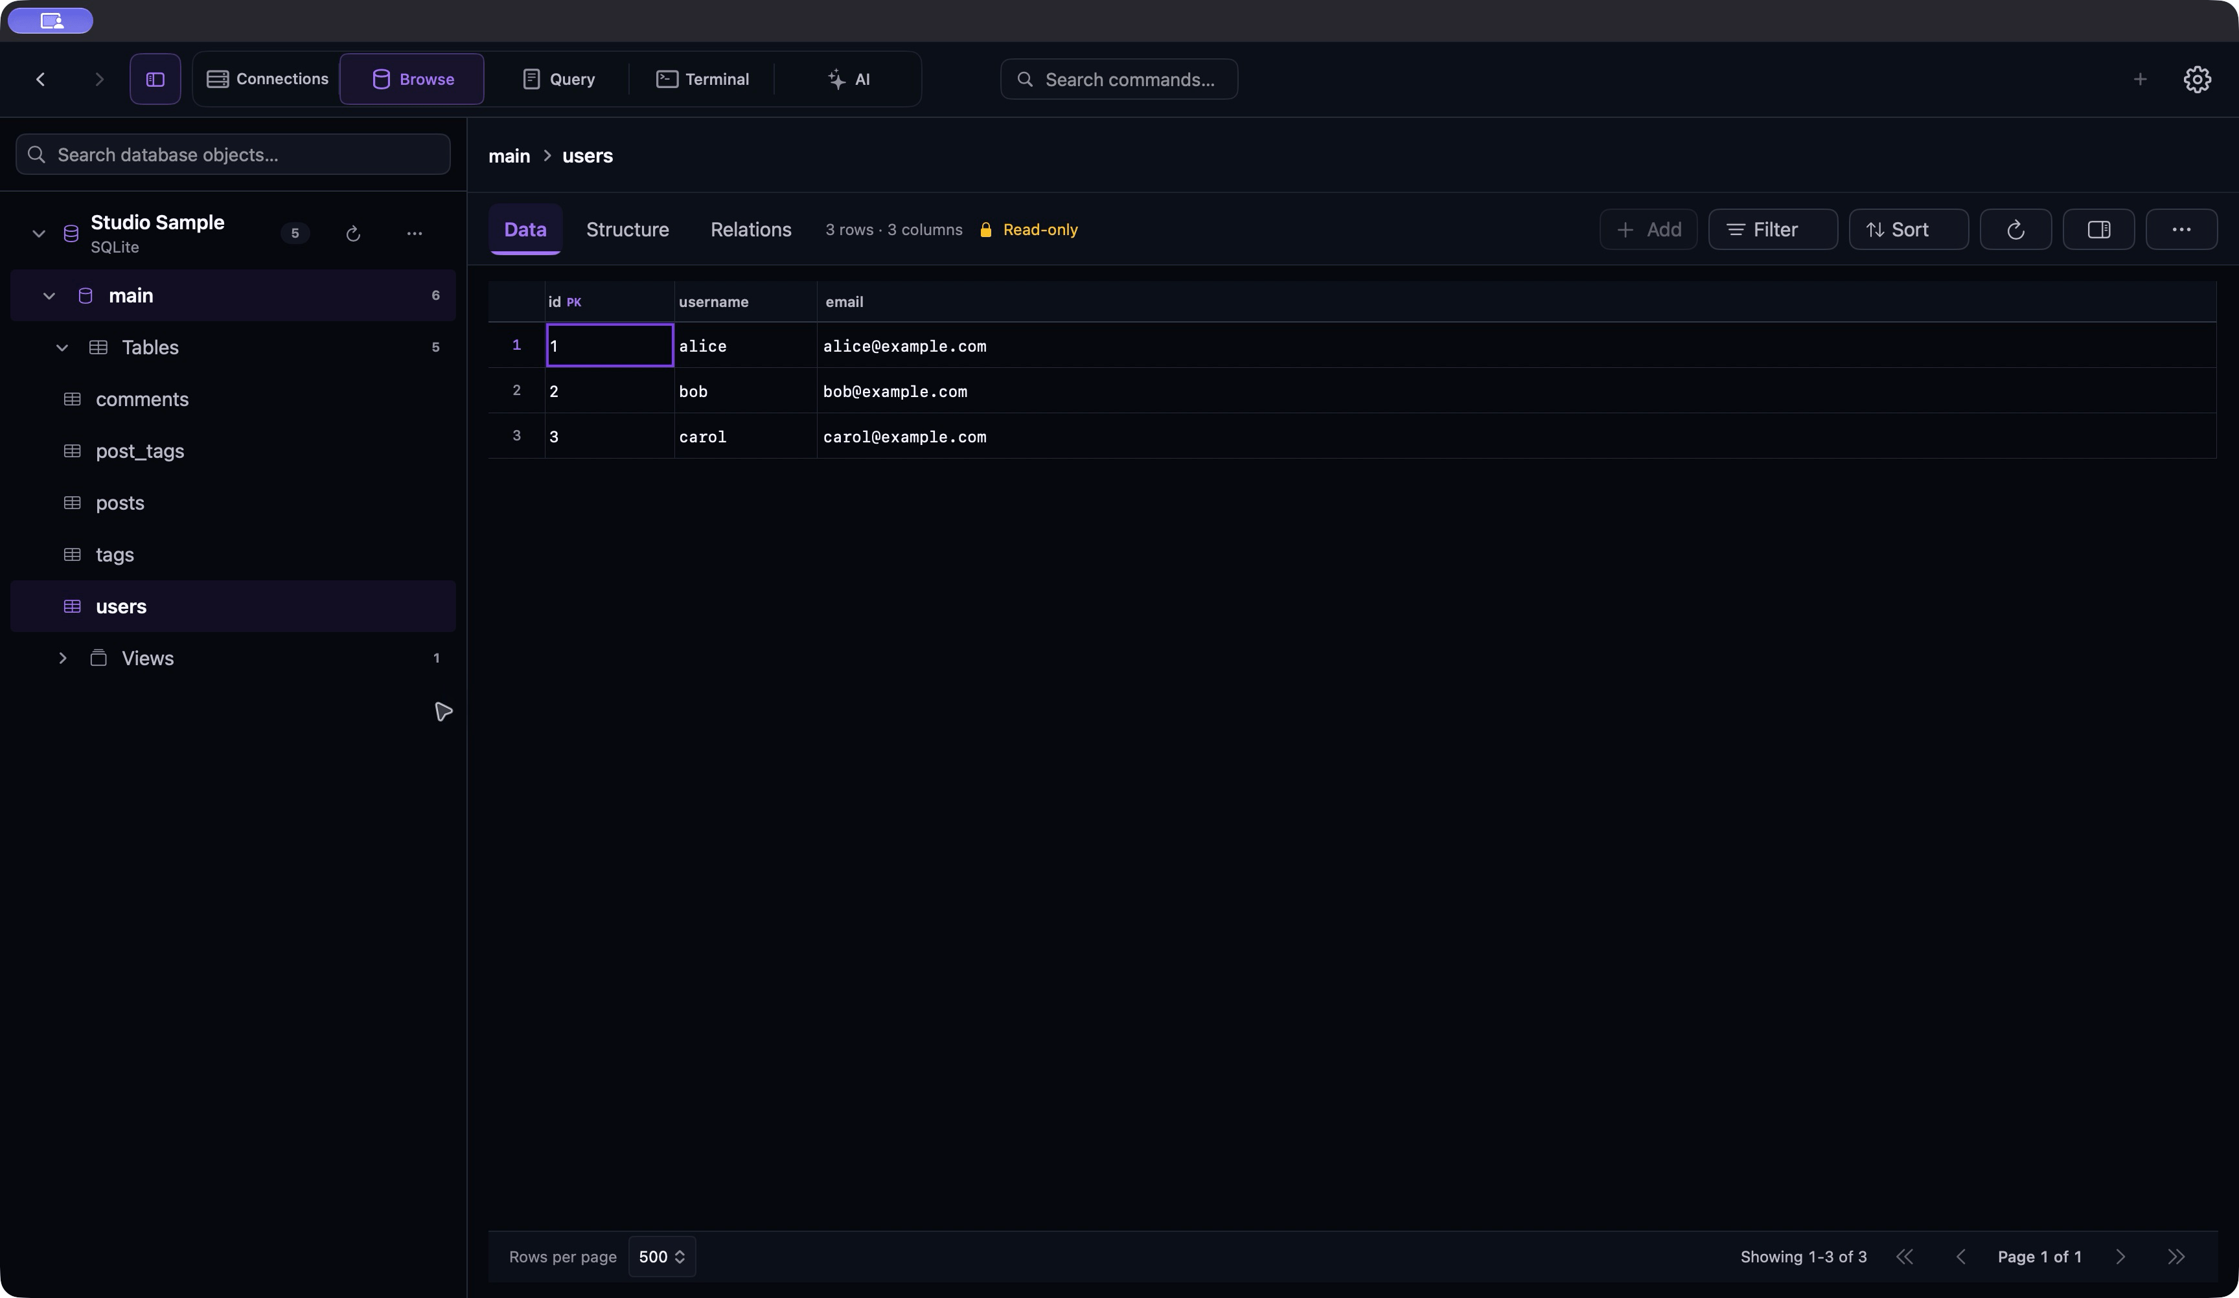The width and height of the screenshot is (2239, 1298).
Task: Click the Studio Sample database icon
Action: pos(71,234)
